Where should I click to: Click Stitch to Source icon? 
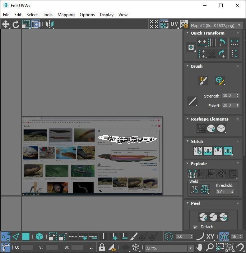pyautogui.click(x=218, y=151)
